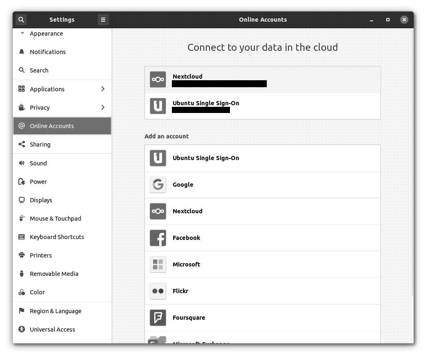The width and height of the screenshot is (428, 359).
Task: Open Displays settings
Action: pos(62,200)
